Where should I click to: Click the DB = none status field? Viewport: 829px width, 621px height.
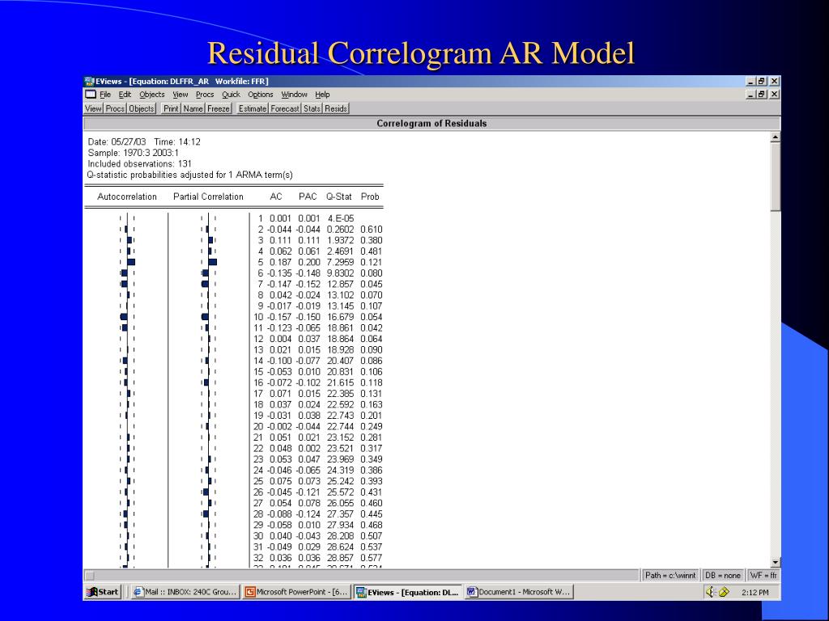click(x=722, y=575)
